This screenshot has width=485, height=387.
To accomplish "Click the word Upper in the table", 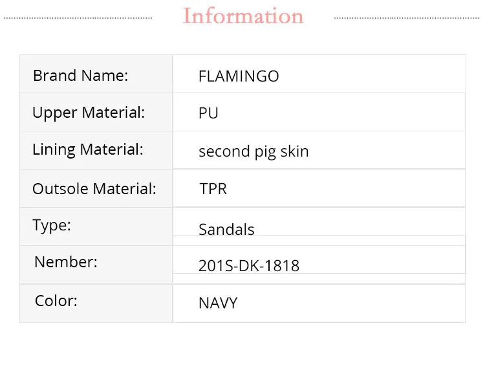I will 54,113.
